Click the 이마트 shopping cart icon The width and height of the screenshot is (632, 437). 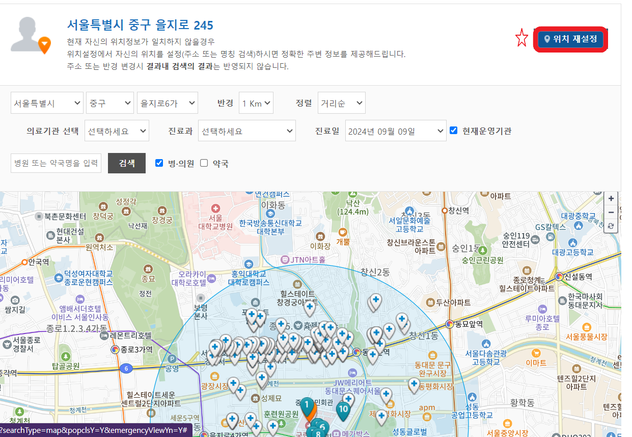[x=535, y=353]
